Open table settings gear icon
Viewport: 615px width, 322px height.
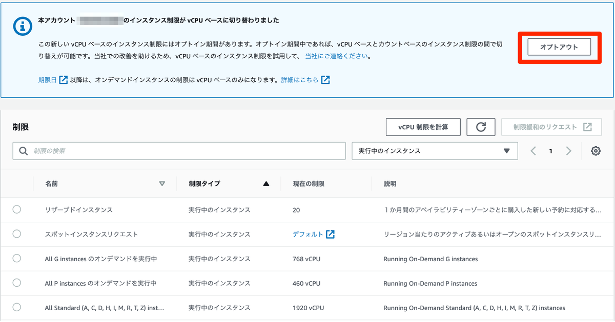click(596, 151)
